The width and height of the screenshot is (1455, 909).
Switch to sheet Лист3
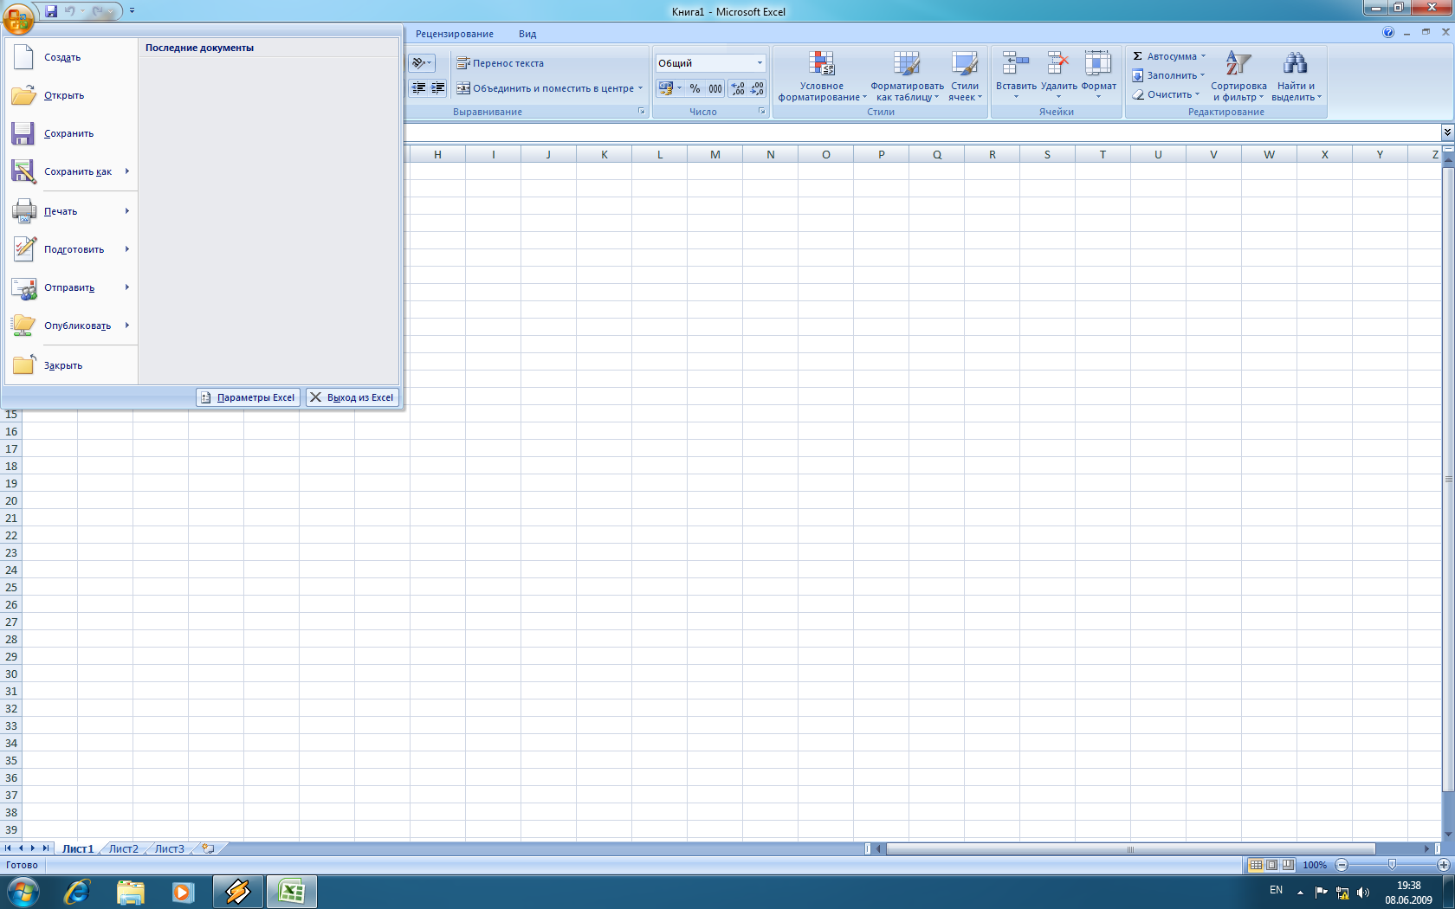click(169, 848)
